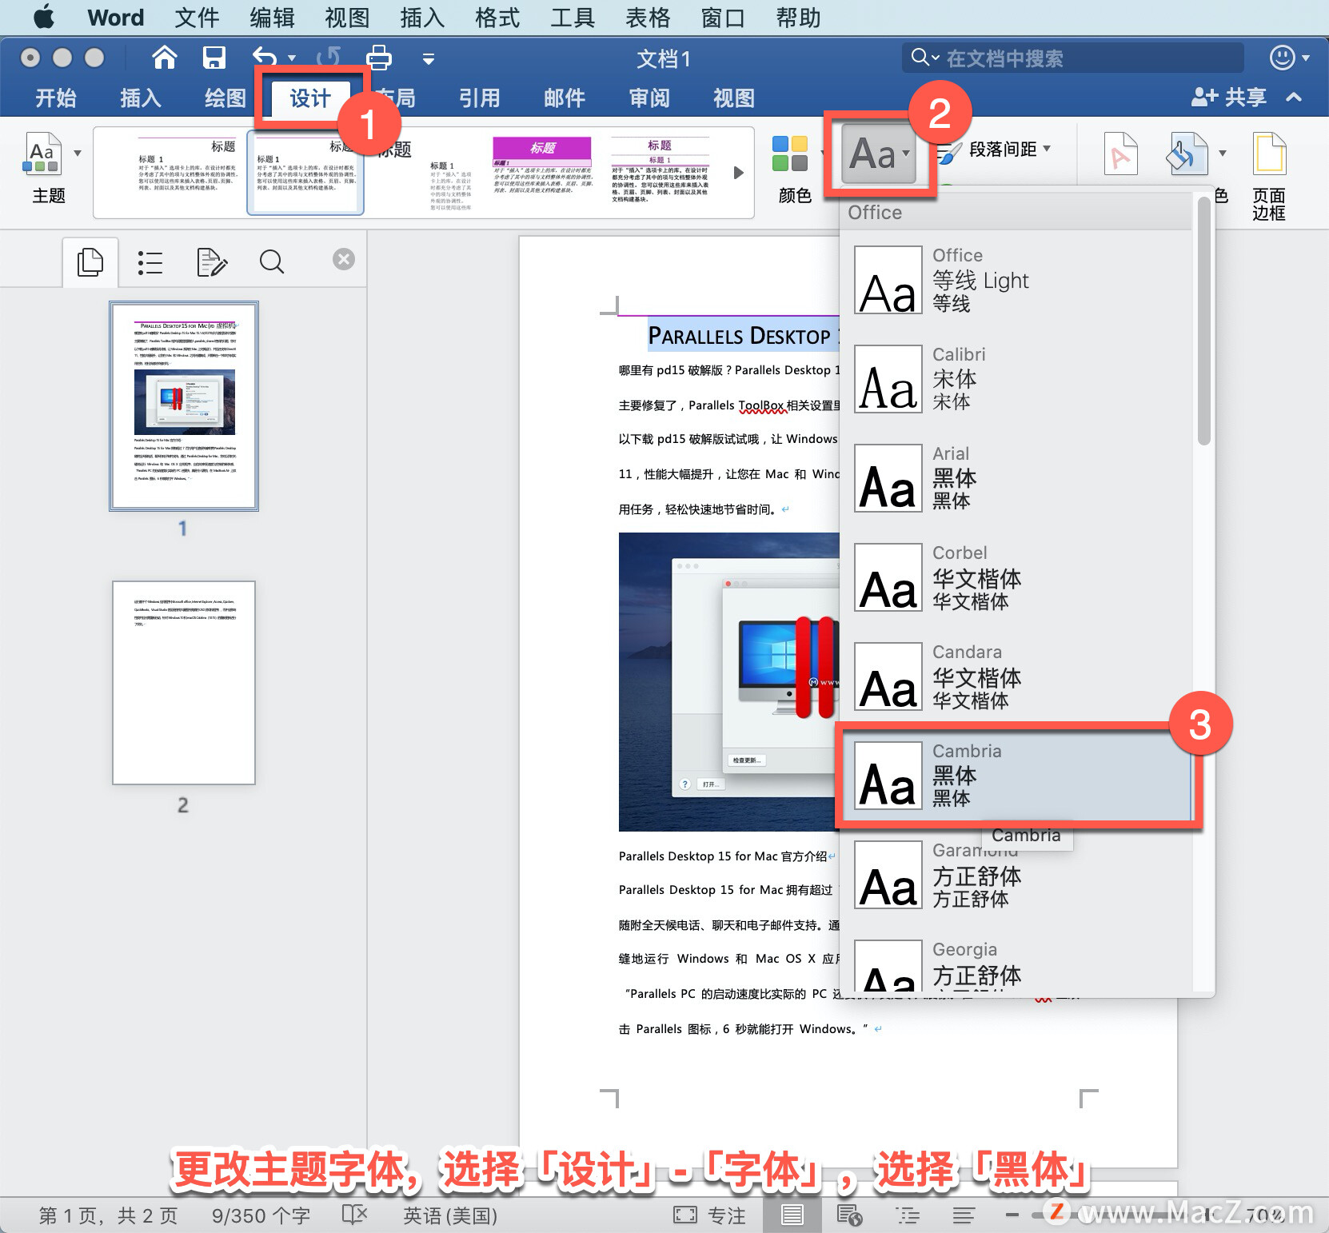Switch to the 插入 ribbon tab
This screenshot has height=1233, width=1329.
tap(141, 98)
